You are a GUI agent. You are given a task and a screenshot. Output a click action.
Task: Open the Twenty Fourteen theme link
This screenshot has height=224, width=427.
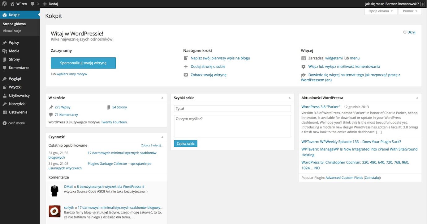114,122
